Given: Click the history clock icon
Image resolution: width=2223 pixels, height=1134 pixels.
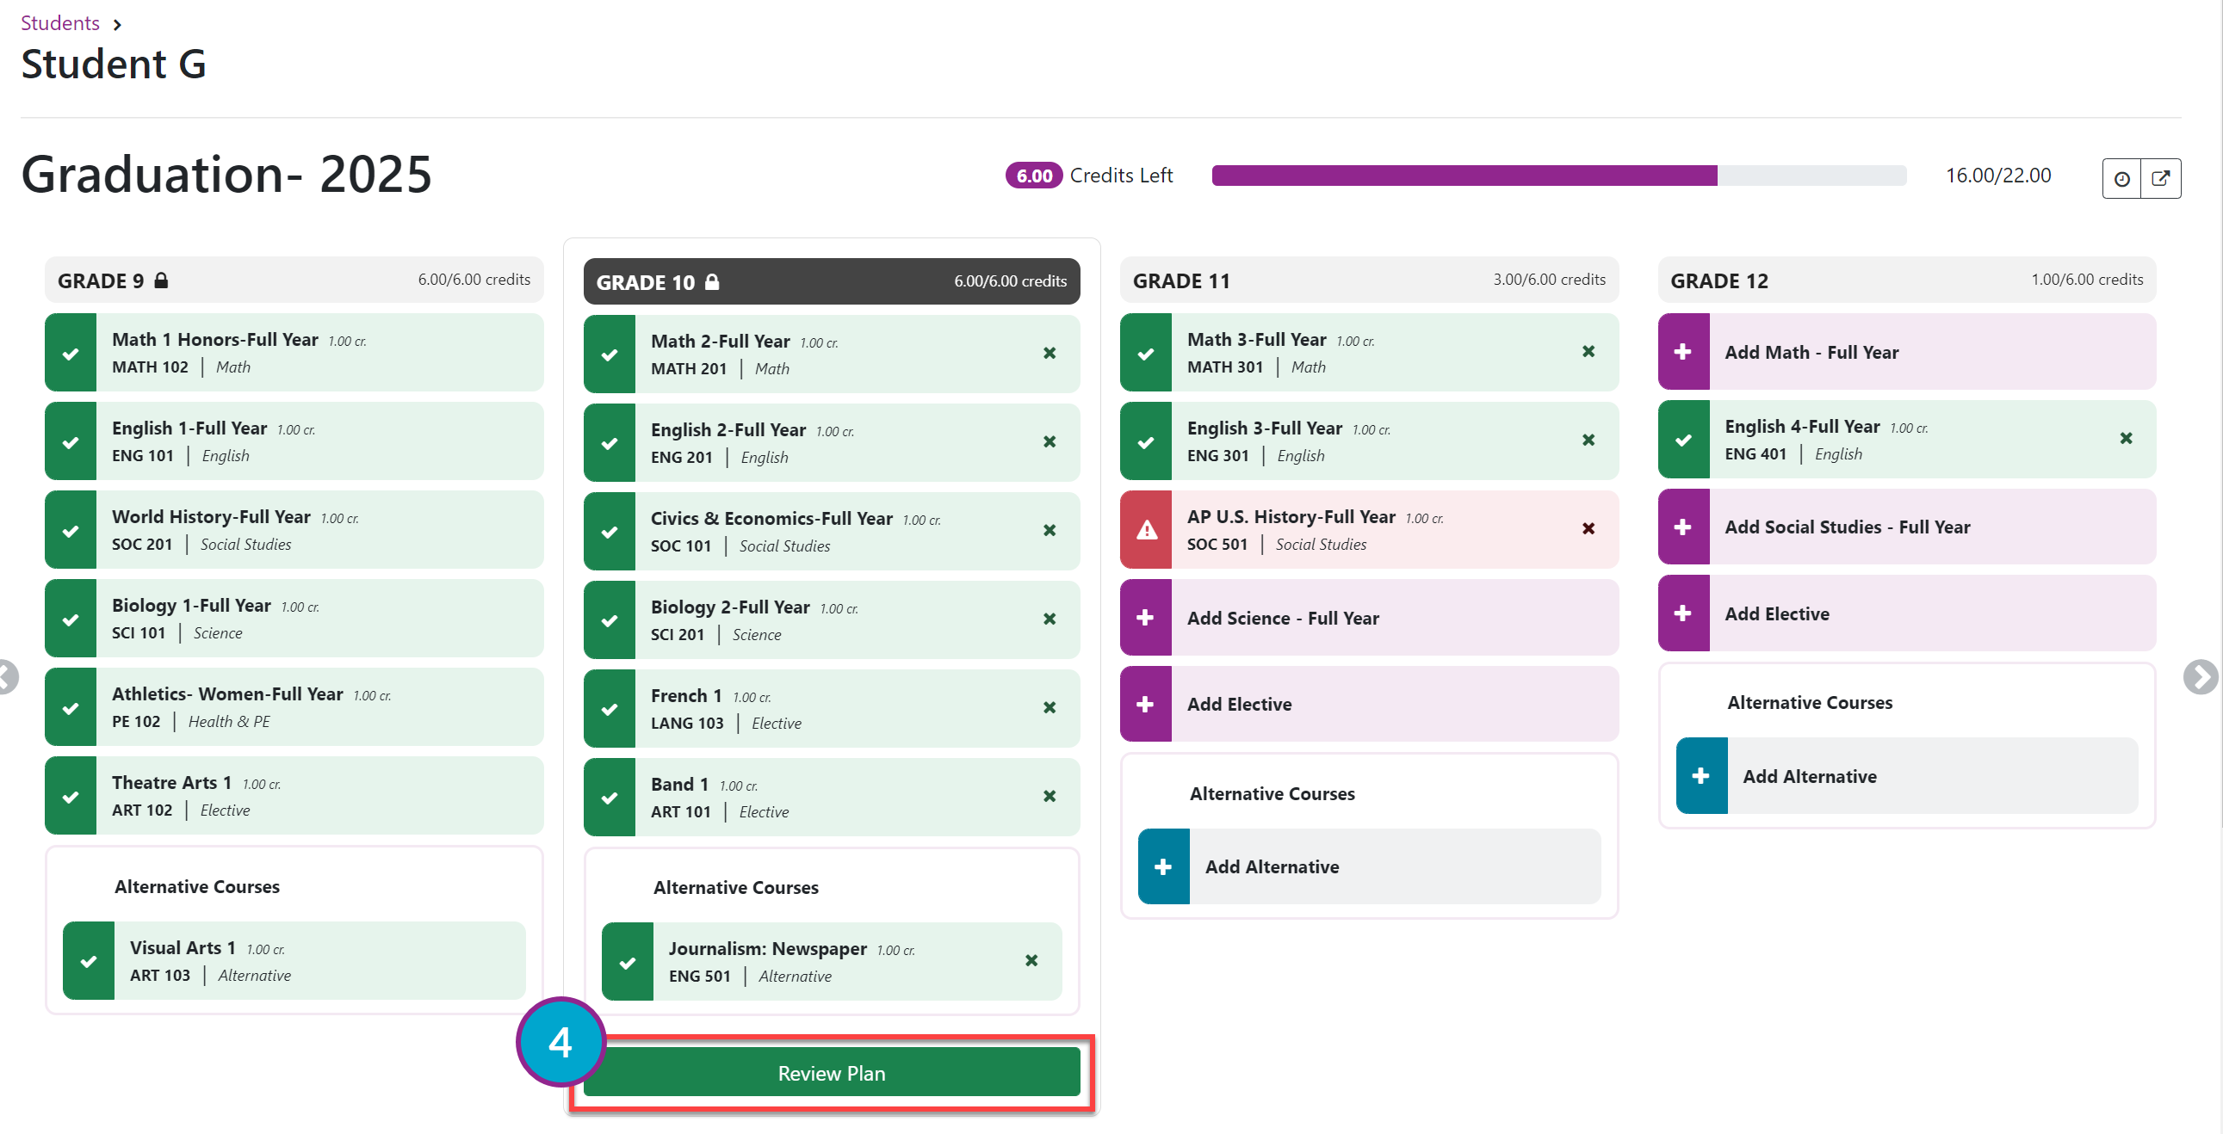Looking at the screenshot, I should 2121,178.
